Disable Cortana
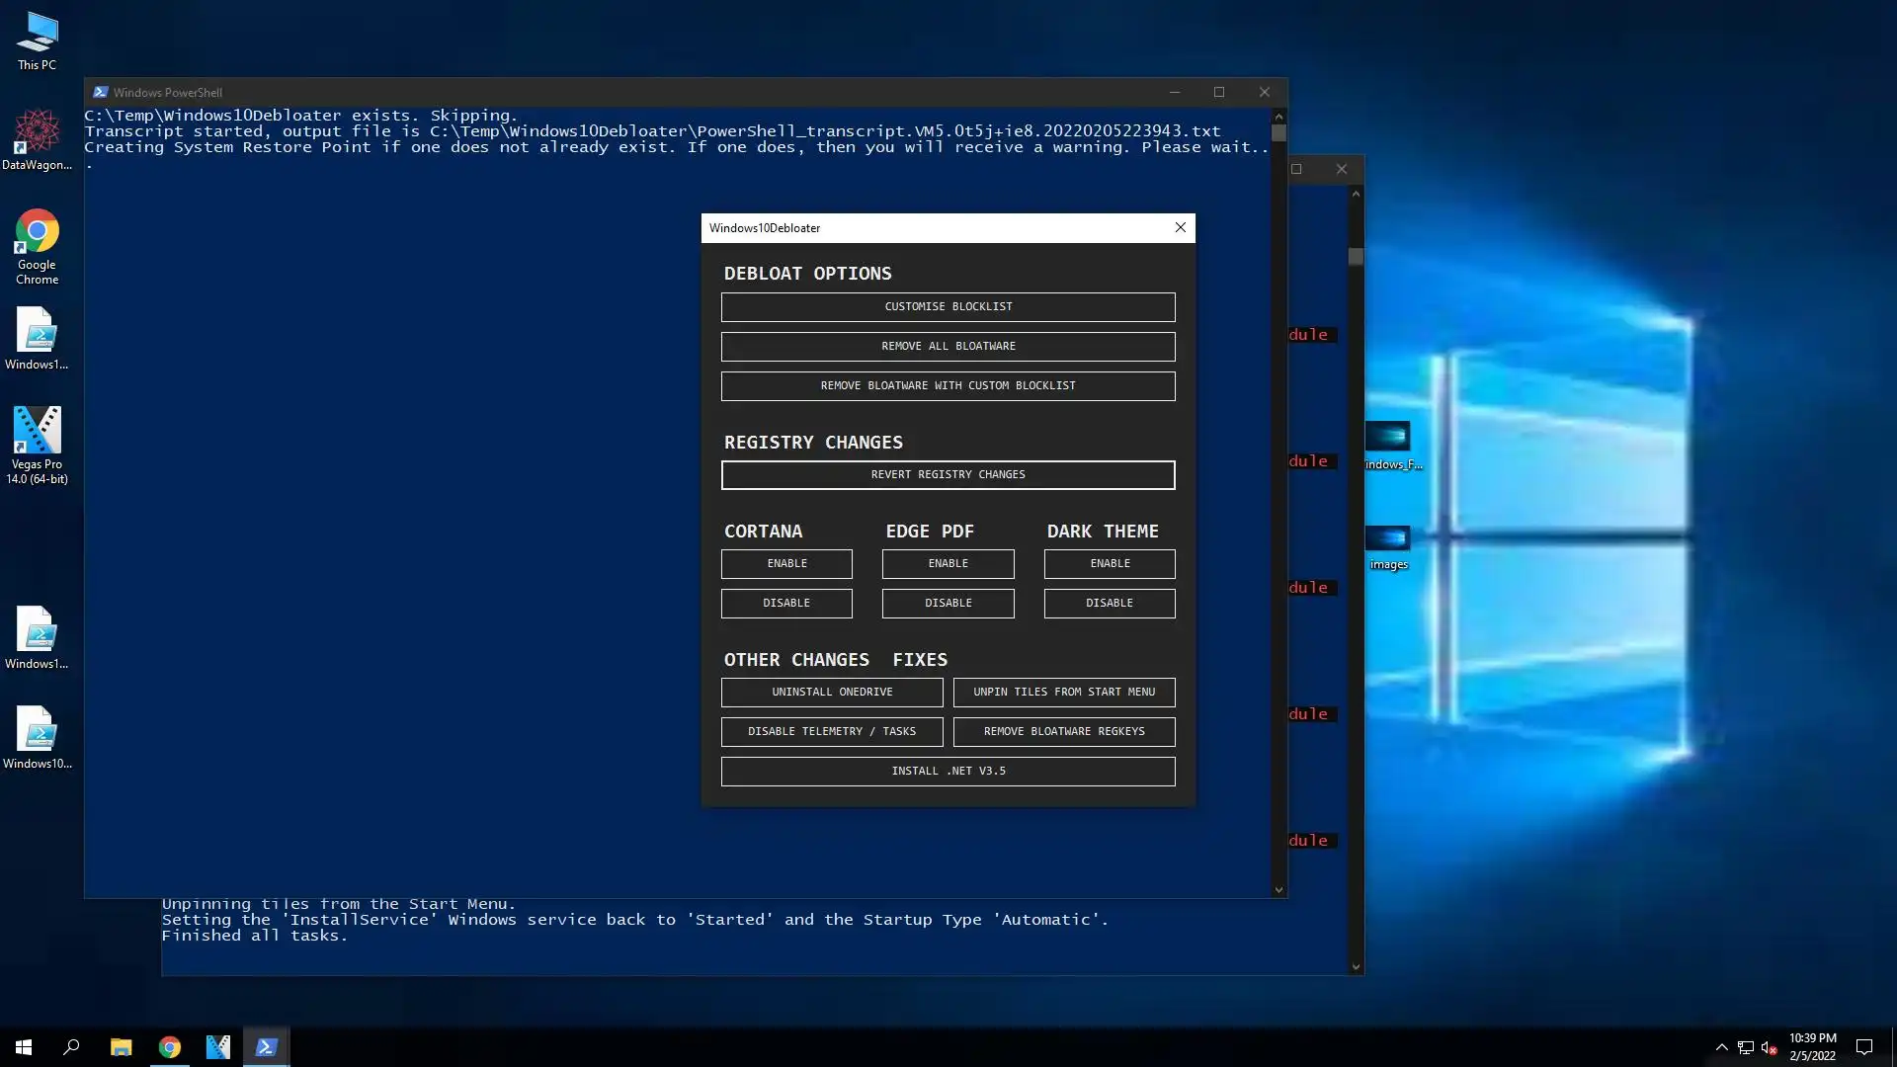This screenshot has height=1067, width=1897. 786,603
